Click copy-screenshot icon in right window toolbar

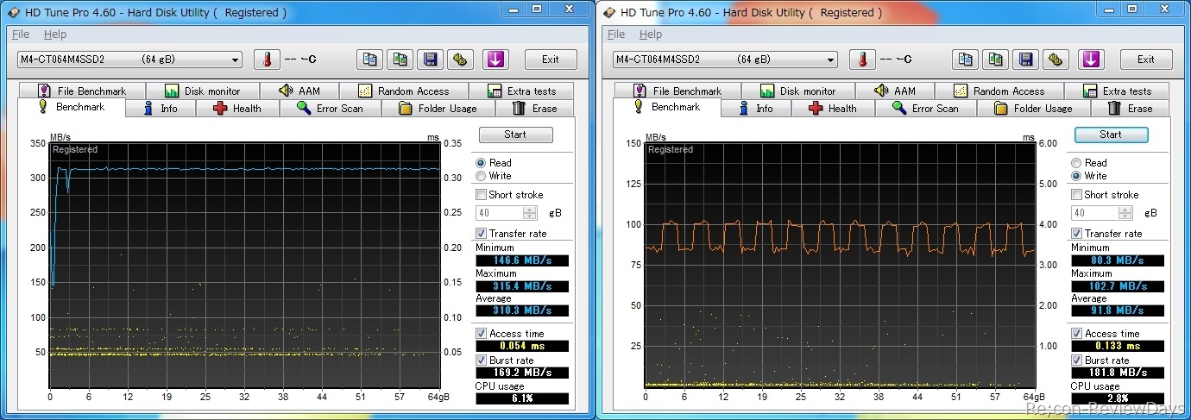(995, 60)
